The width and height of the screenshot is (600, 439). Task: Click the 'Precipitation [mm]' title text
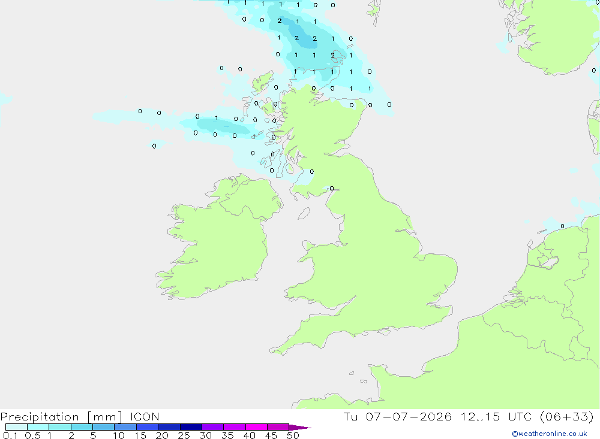tap(61, 416)
